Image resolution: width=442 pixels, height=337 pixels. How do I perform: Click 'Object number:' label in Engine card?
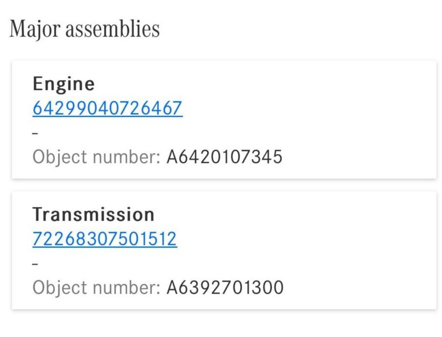tap(96, 157)
